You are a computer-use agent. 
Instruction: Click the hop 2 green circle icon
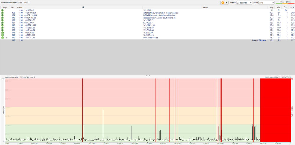tap(2, 13)
